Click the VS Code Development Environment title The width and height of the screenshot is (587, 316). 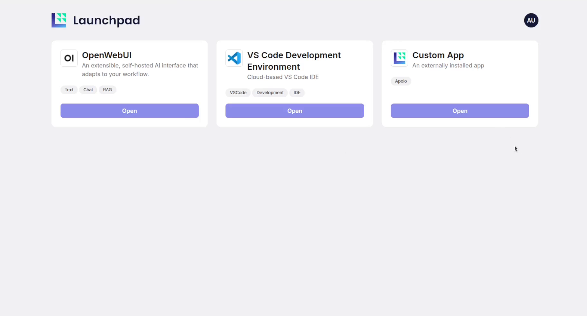(x=293, y=61)
